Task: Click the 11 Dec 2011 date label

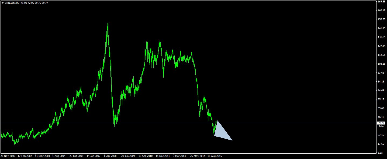Action: [163, 156]
